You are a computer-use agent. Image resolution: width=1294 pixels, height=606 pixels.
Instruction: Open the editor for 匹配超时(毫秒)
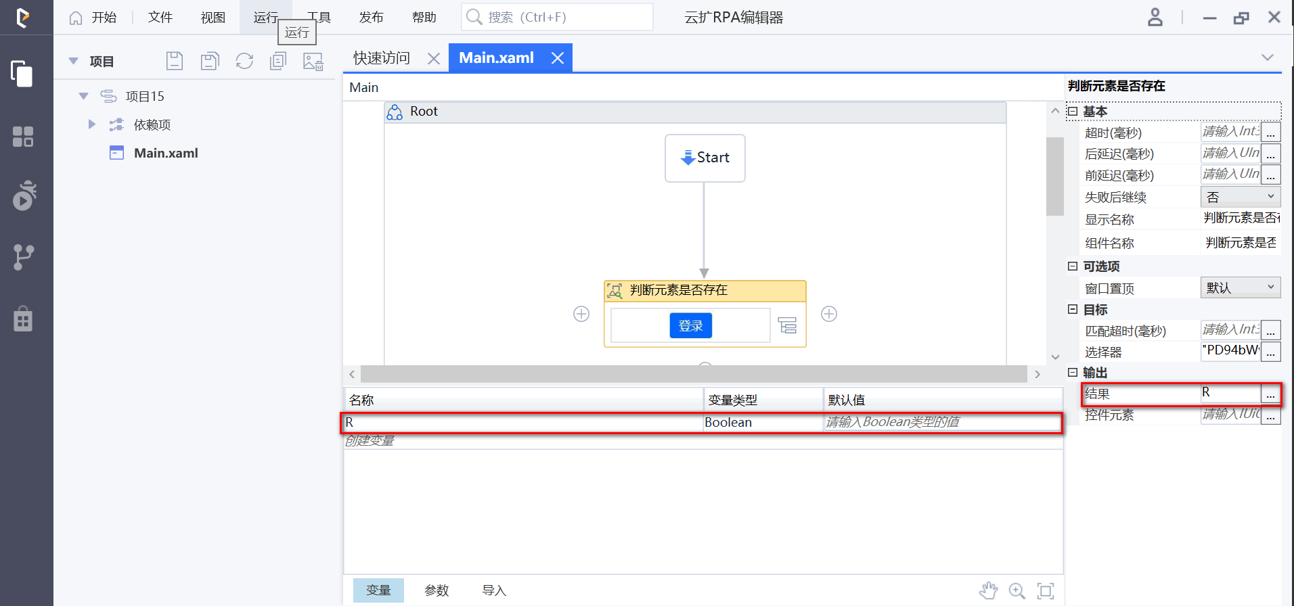pos(1271,330)
